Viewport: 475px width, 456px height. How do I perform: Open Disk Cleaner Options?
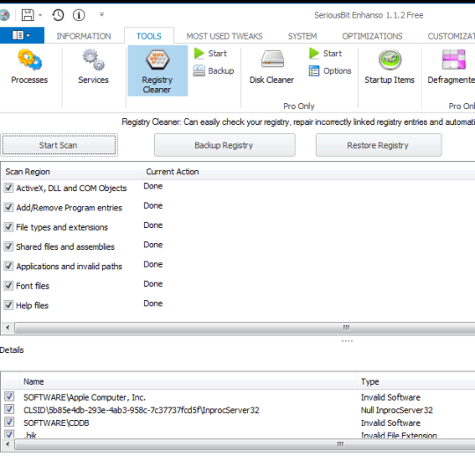click(x=330, y=71)
